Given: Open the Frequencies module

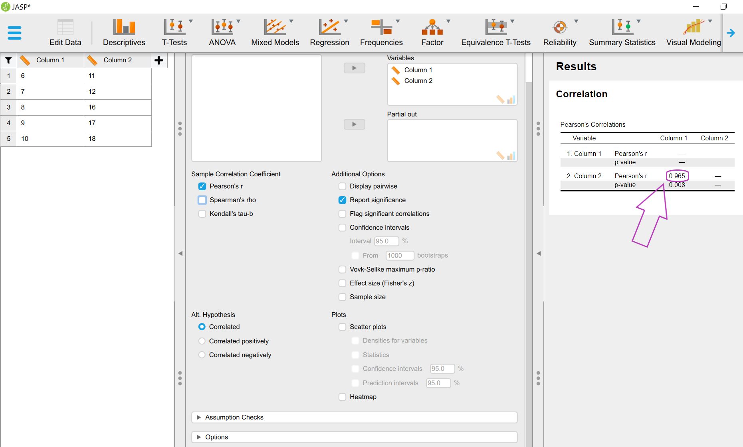Looking at the screenshot, I should pyautogui.click(x=381, y=33).
